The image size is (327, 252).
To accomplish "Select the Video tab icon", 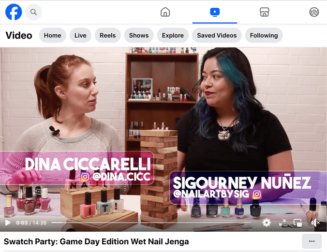I will tap(215, 12).
